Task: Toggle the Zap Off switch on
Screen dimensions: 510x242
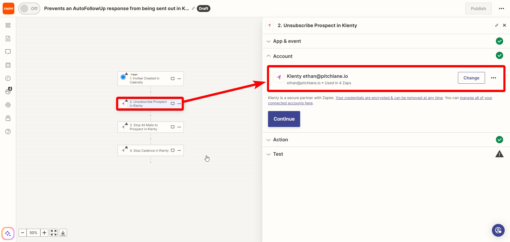Action: click(29, 9)
